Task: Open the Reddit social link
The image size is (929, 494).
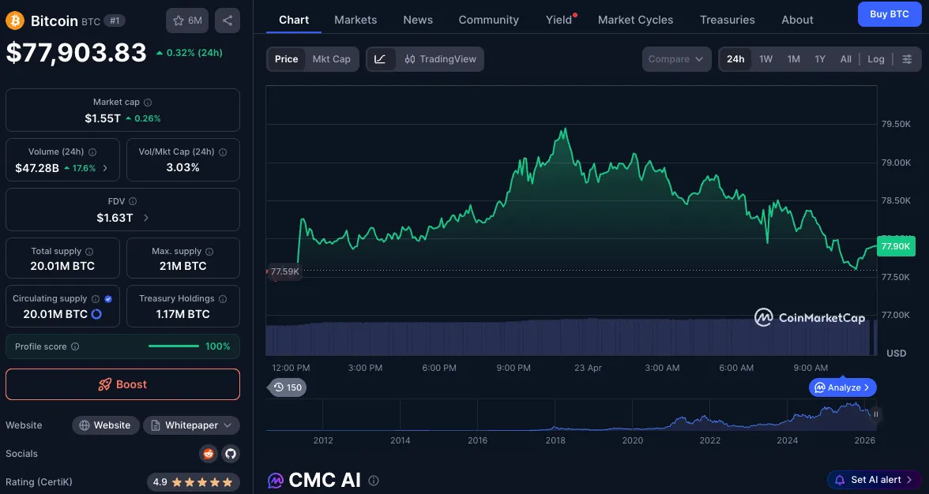Action: pos(208,454)
